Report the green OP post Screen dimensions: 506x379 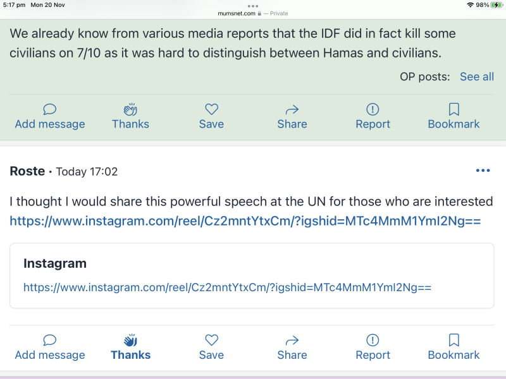373,110
